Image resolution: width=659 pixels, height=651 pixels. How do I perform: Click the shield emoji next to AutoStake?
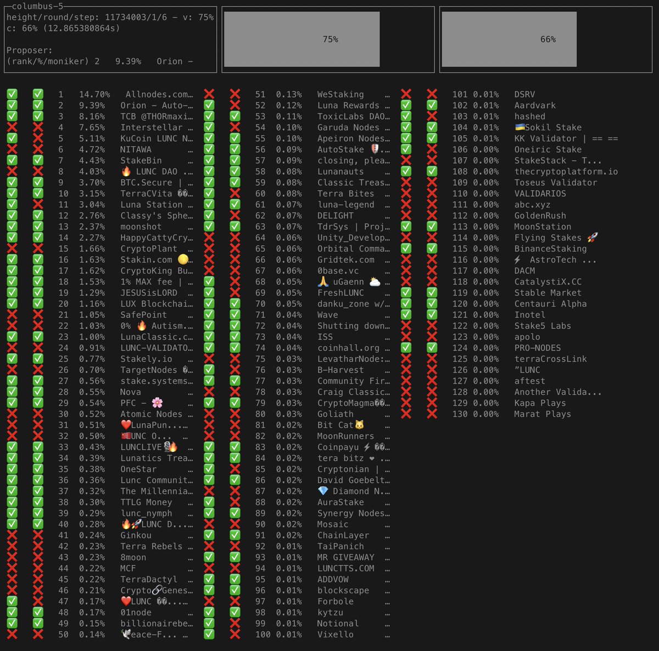click(375, 149)
